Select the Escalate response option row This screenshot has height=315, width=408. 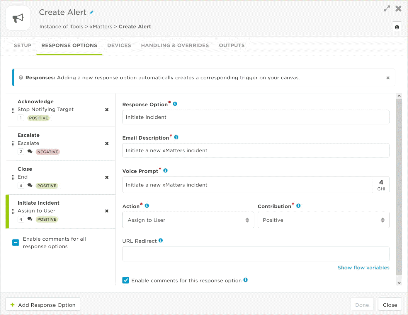(61, 144)
